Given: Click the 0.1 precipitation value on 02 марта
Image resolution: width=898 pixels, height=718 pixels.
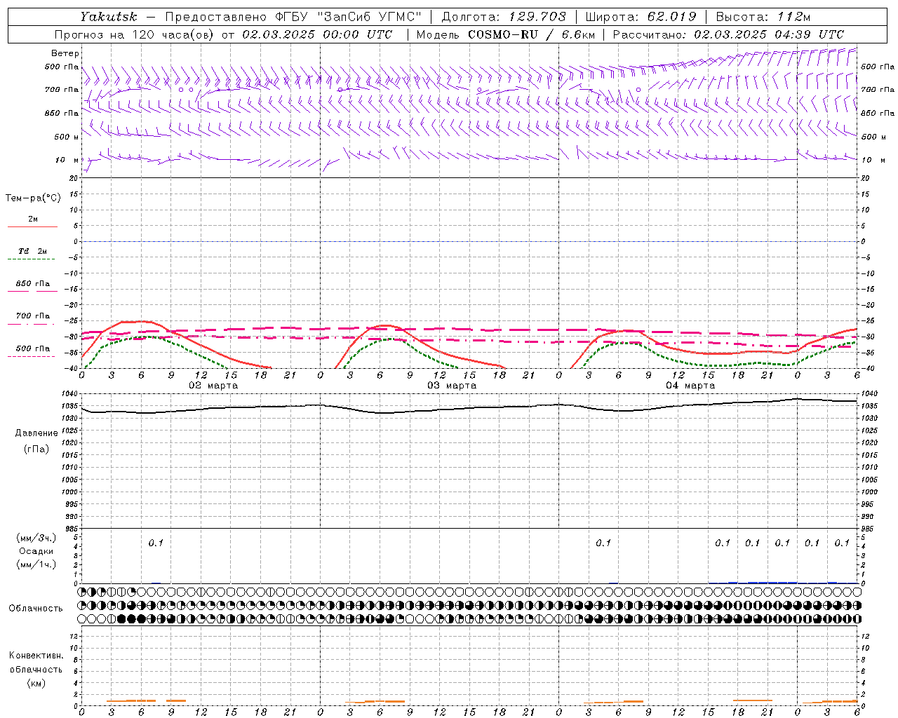Looking at the screenshot, I should 156,543.
